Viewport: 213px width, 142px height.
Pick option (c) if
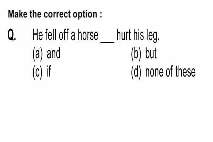coord(42,72)
